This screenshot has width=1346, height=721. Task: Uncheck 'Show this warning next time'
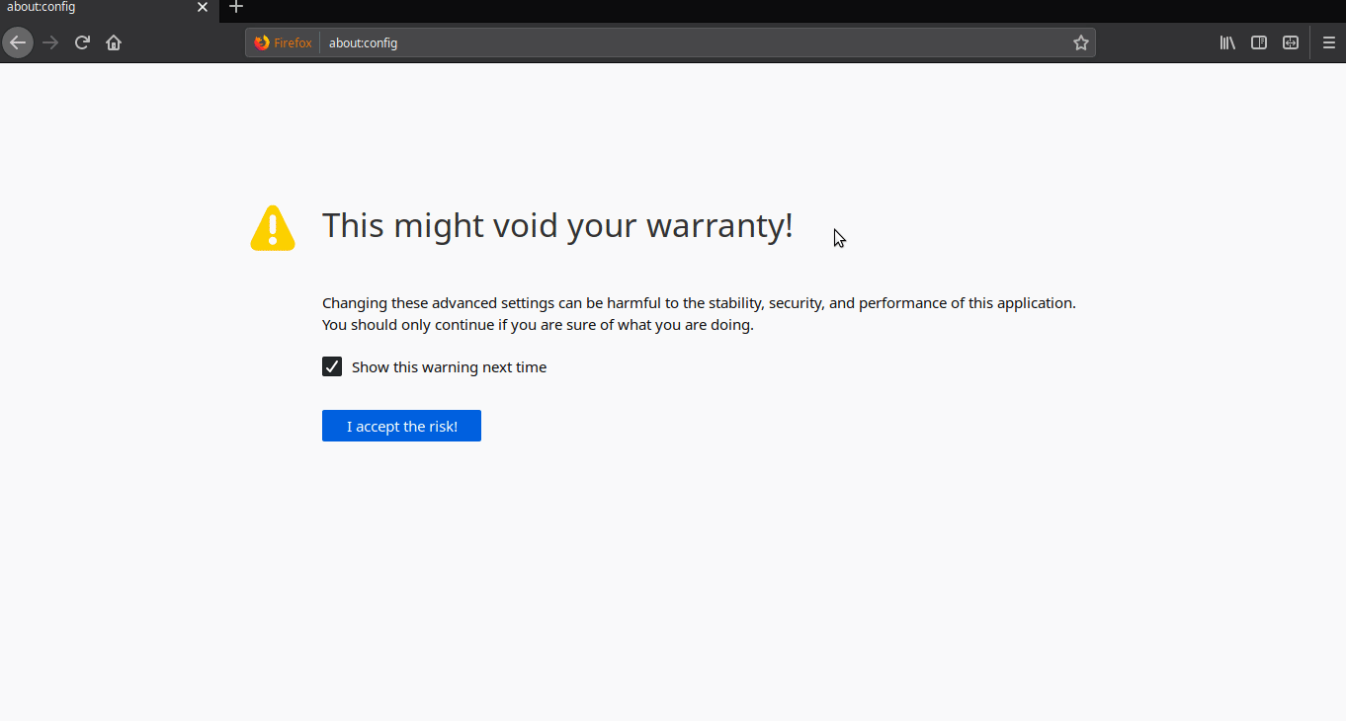tap(331, 365)
